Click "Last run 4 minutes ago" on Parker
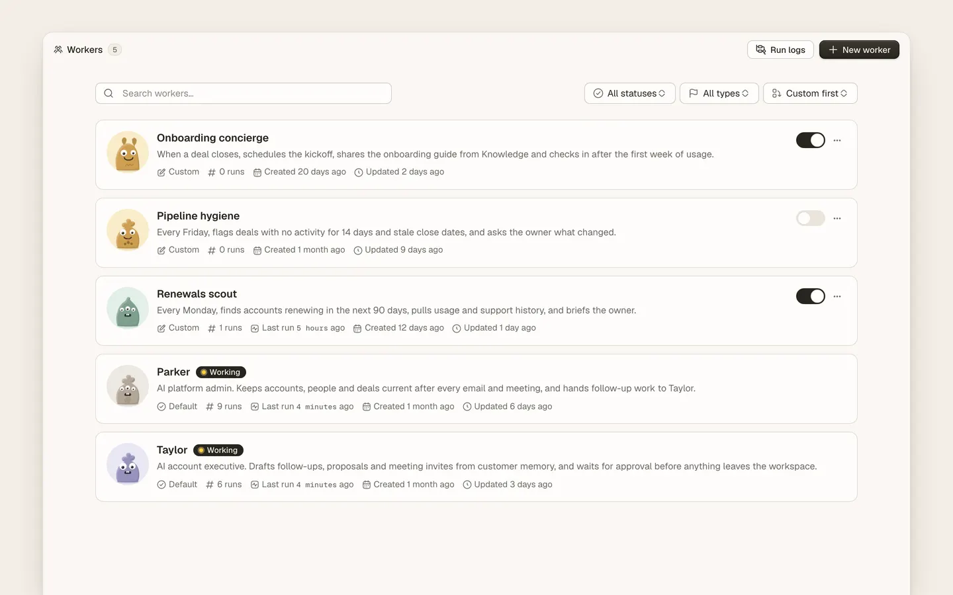 point(302,407)
